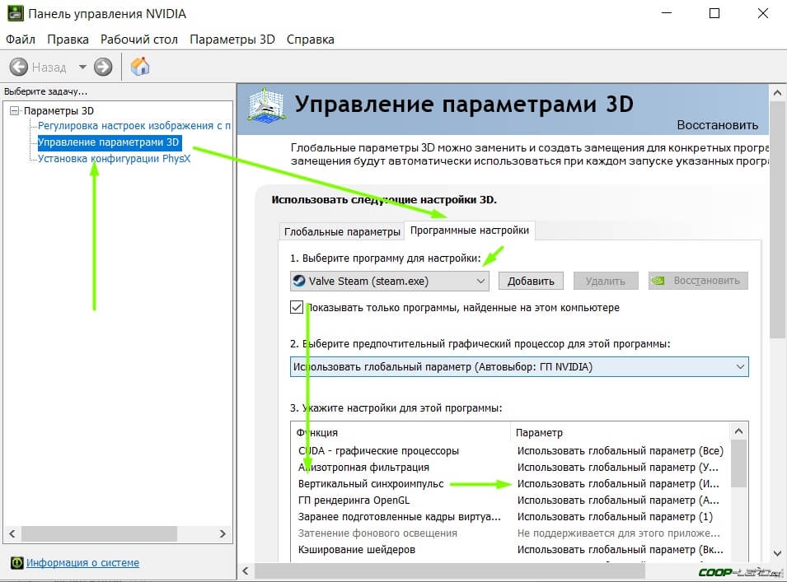787x582 pixels.
Task: Select the Вертикальный синхроимпульс setting row
Action: pyautogui.click(x=371, y=484)
